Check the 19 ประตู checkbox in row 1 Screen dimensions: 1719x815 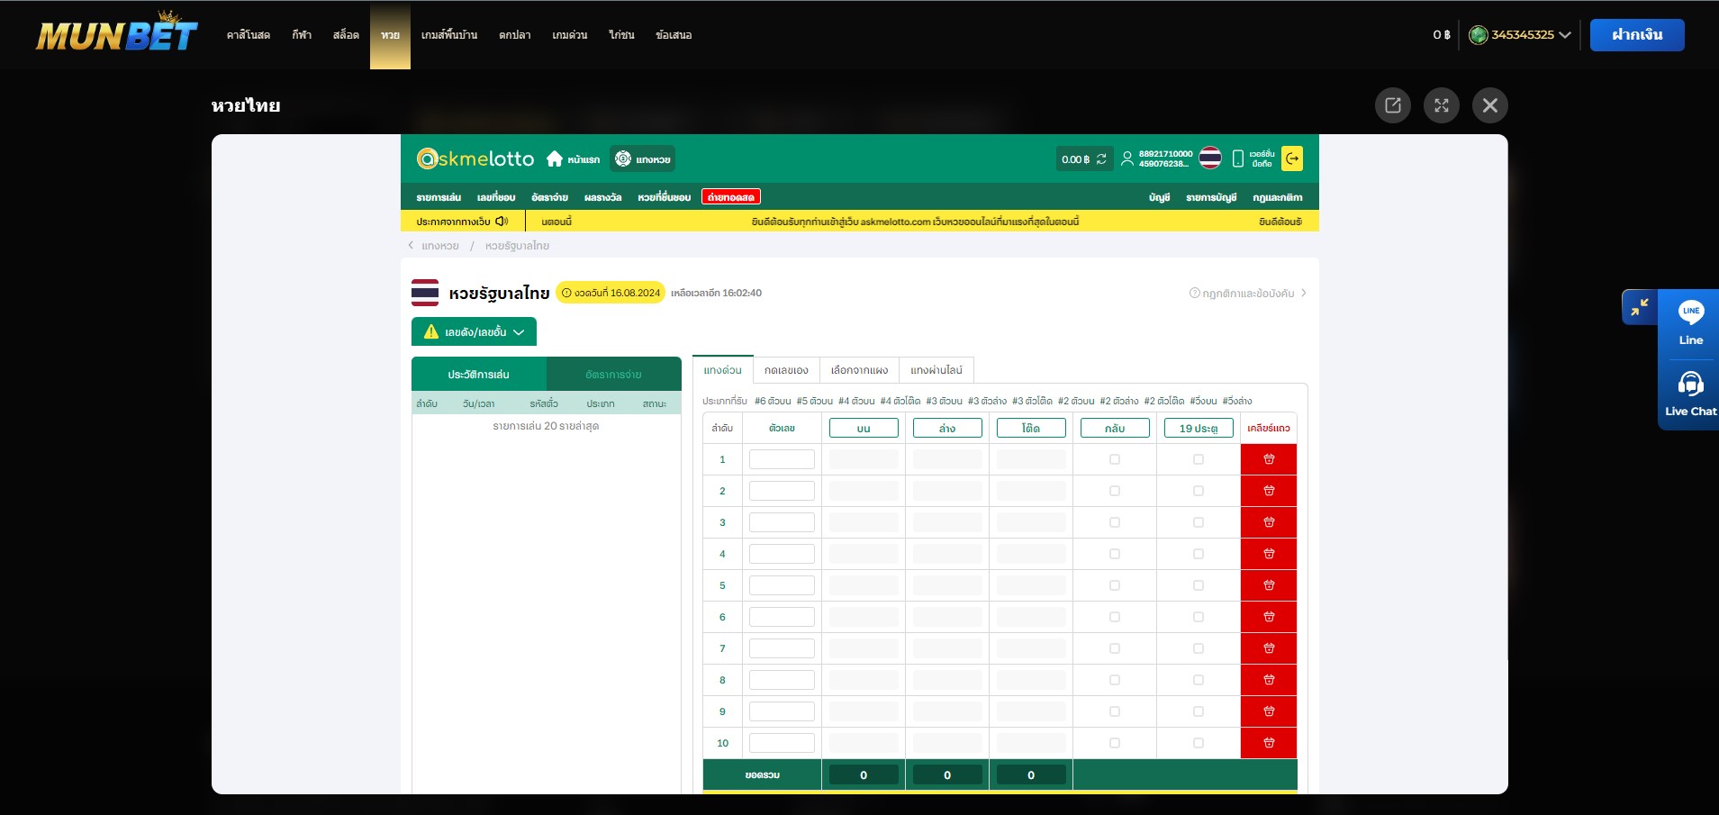point(1199,459)
